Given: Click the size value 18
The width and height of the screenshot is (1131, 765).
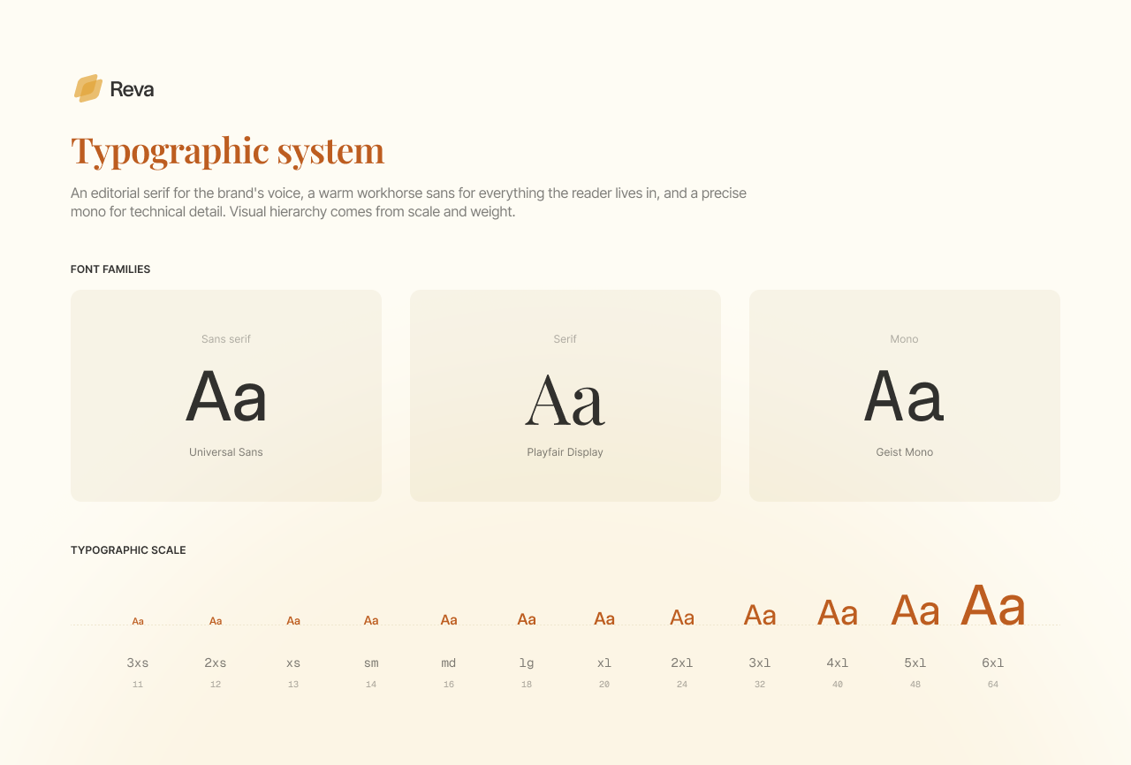Looking at the screenshot, I should 527,685.
